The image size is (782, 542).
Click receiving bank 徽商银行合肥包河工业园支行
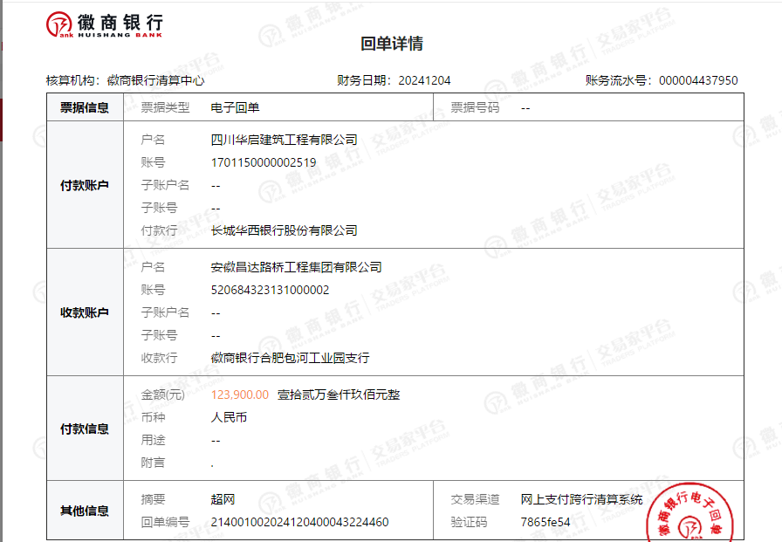pyautogui.click(x=290, y=358)
